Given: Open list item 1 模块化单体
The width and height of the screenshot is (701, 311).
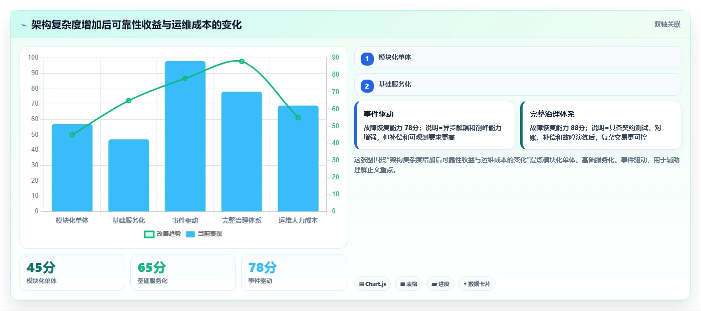Looking at the screenshot, I should coord(518,58).
